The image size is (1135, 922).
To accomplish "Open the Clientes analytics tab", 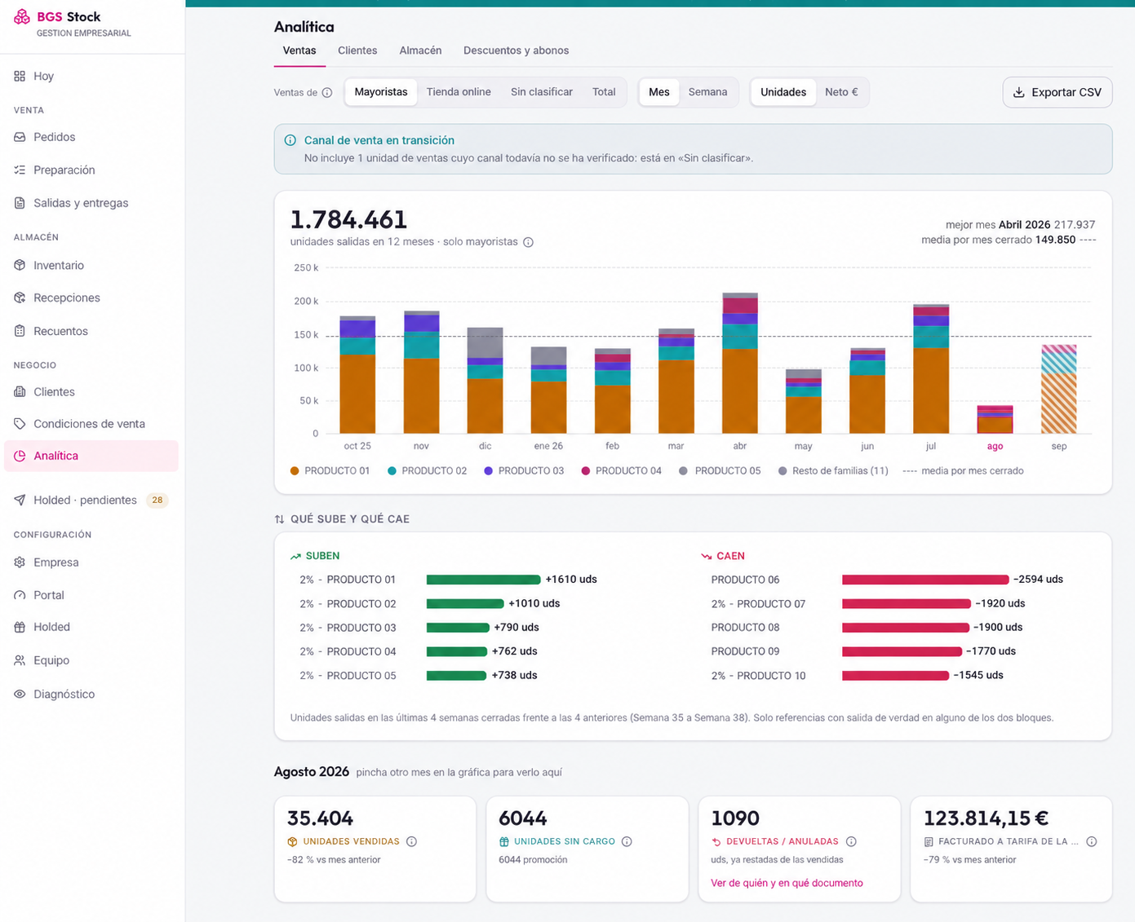I will [x=357, y=51].
